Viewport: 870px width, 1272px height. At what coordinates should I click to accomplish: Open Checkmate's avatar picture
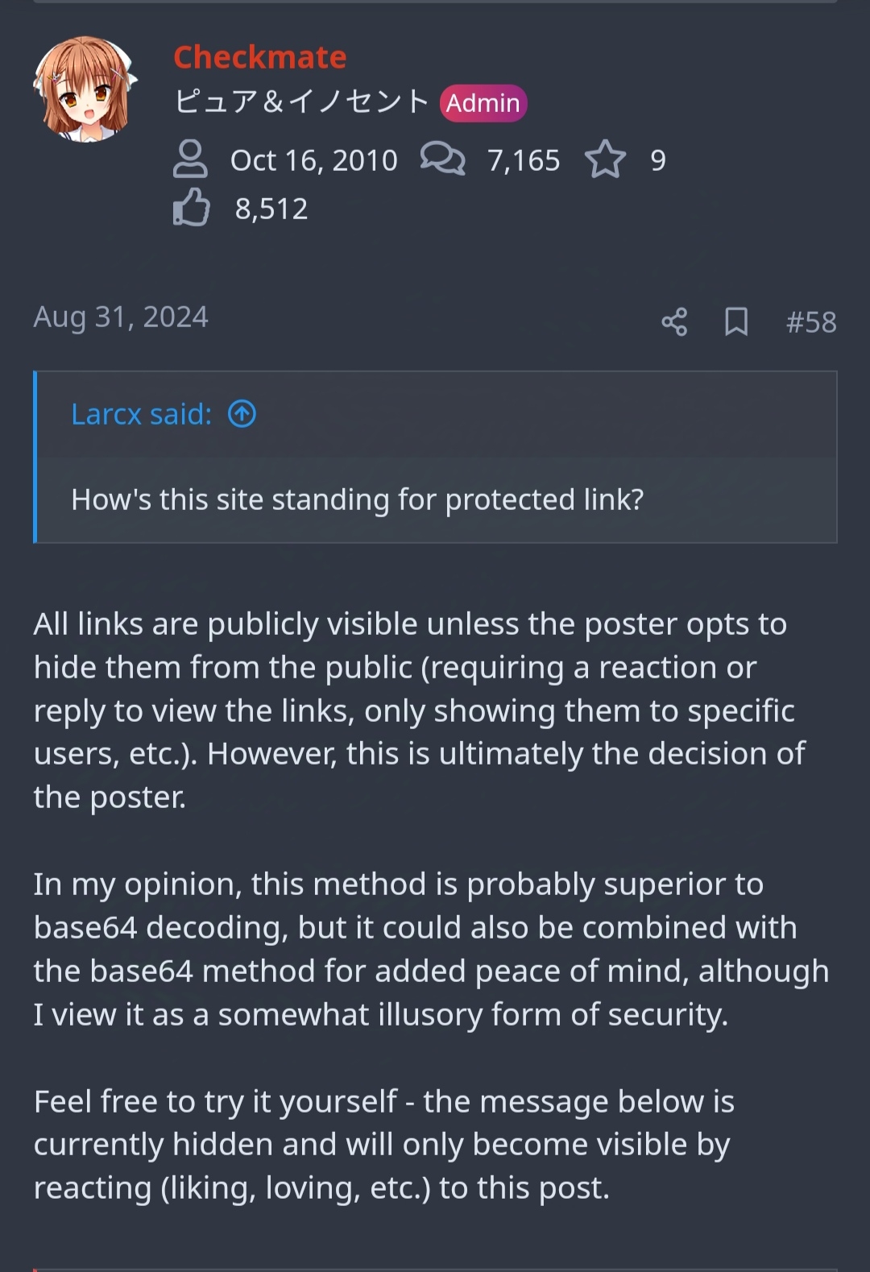pos(85,89)
